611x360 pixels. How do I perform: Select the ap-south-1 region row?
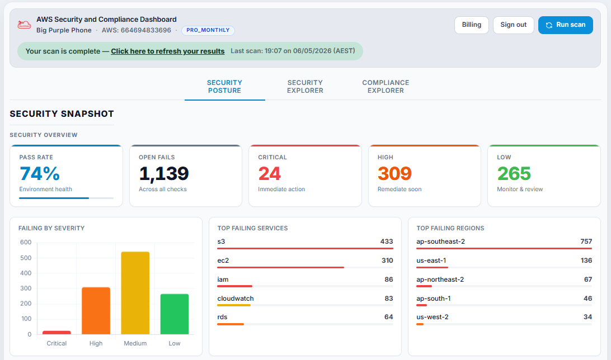[x=504, y=301]
